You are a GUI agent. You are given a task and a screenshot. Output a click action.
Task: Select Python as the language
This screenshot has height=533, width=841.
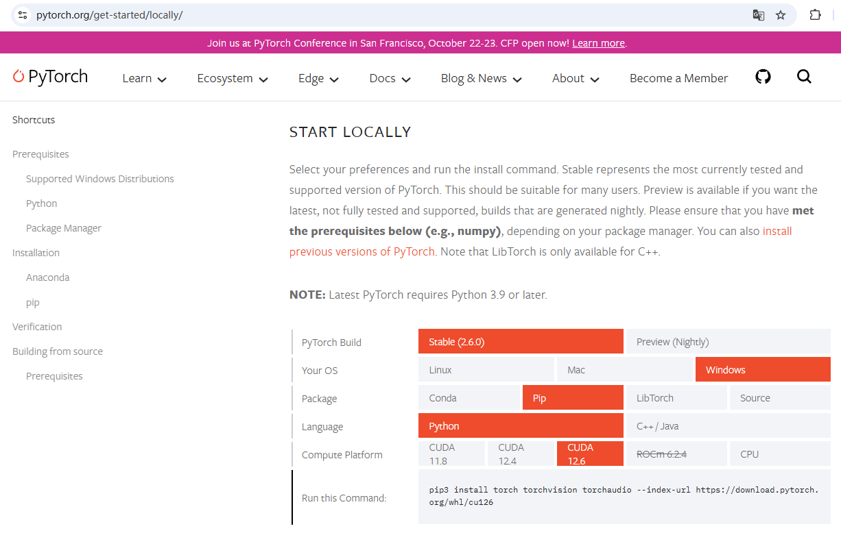[x=521, y=425]
